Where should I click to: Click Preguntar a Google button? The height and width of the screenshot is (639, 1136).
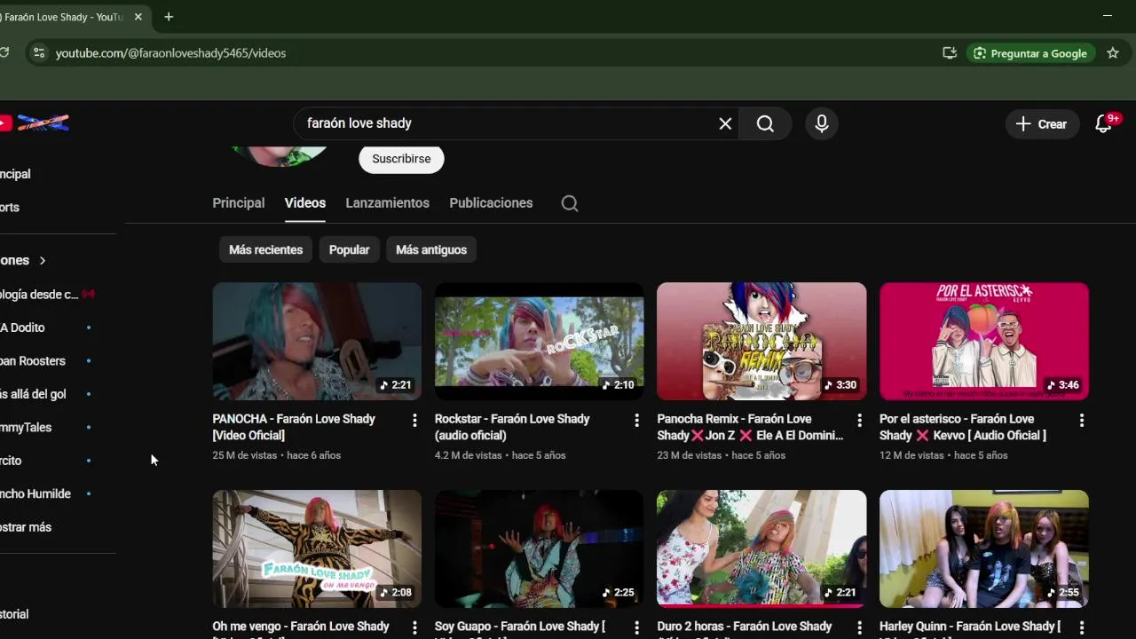[x=1030, y=53]
